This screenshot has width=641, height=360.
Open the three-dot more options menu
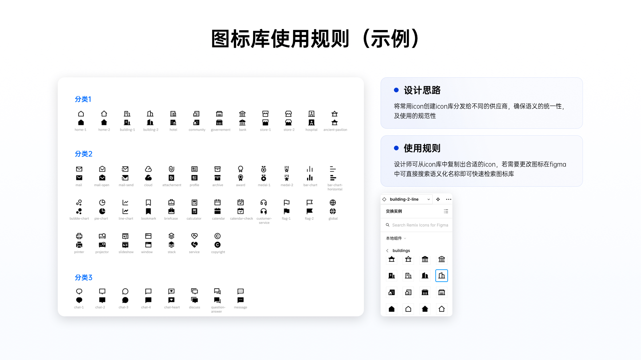click(x=448, y=199)
